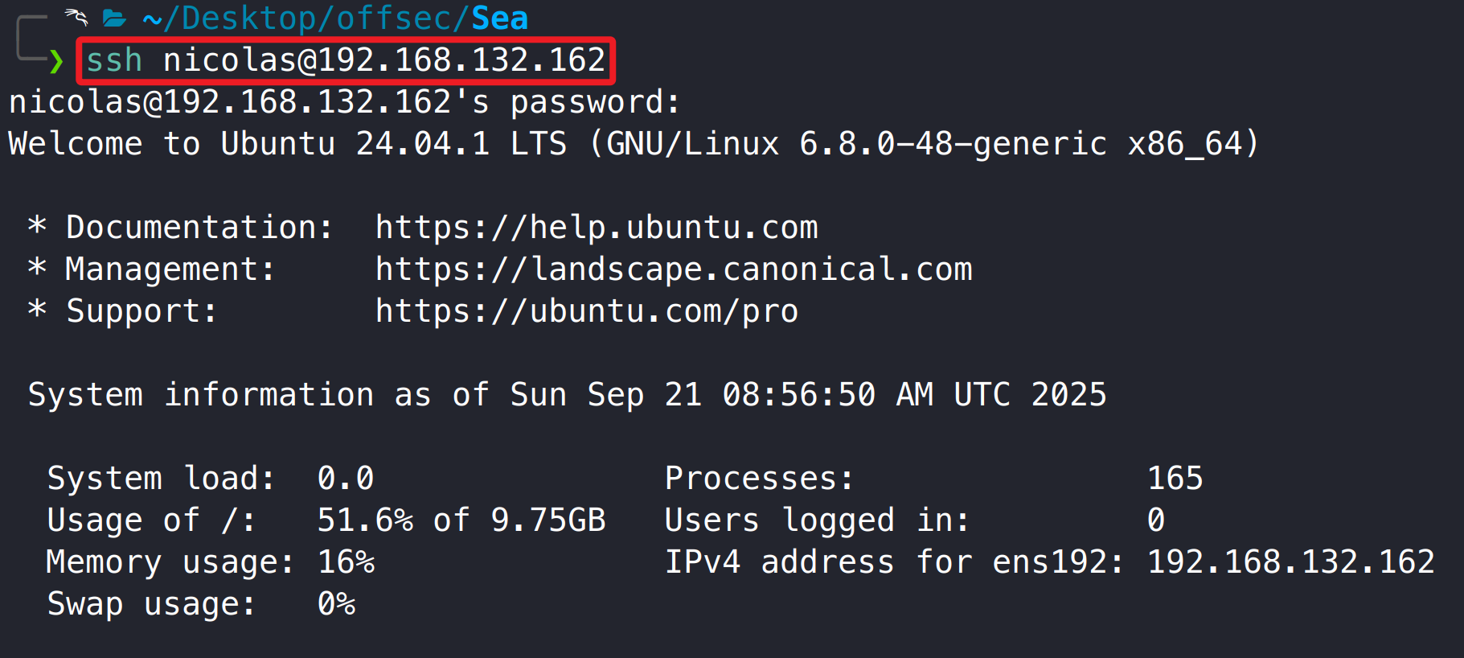Click the Swap usage value 0%
Viewport: 1464px width, 658px height.
pyautogui.click(x=336, y=604)
